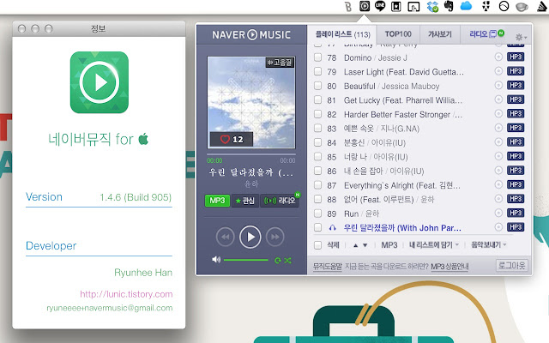
Task: Select the song 우린 달라졌을까 (With John Par…
Action: pyautogui.click(x=402, y=228)
